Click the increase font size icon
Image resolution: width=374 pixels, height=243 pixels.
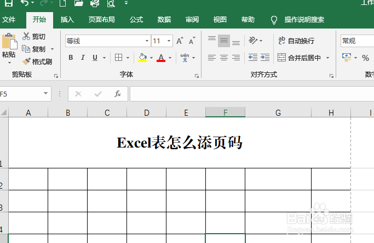click(180, 41)
